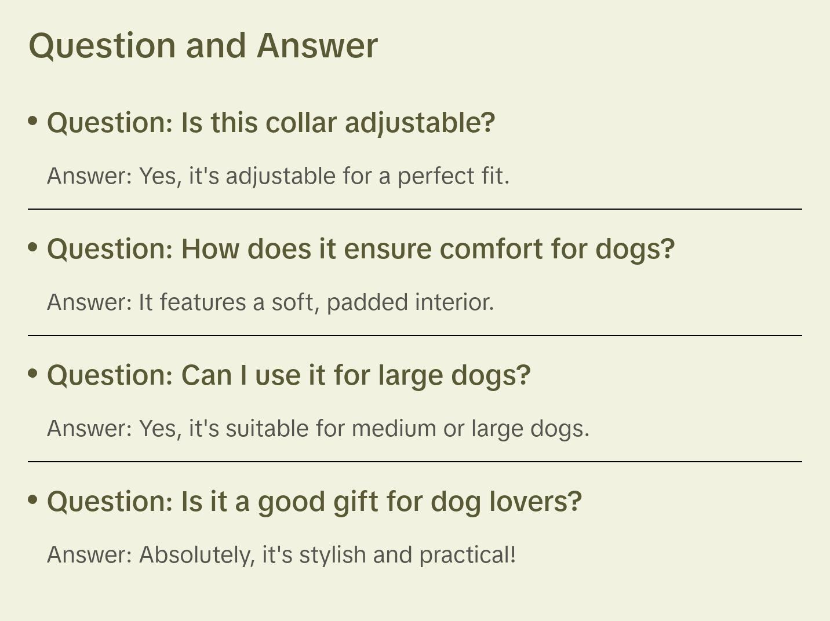Select the question "Can I use it for large dogs?"
830x621 pixels.
(289, 375)
